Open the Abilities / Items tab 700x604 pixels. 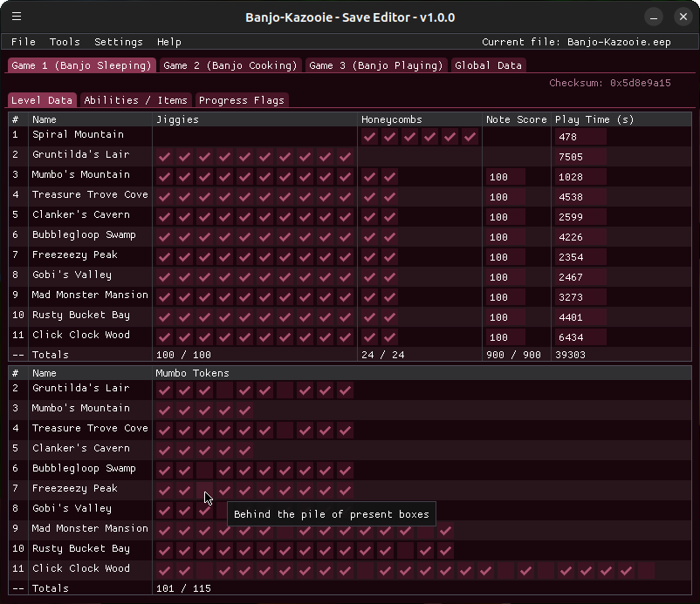135,100
